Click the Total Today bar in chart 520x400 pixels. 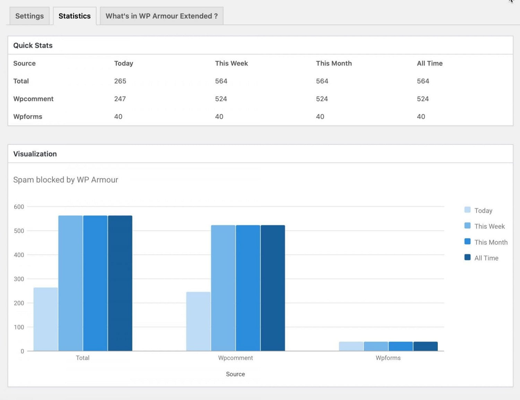(46, 319)
